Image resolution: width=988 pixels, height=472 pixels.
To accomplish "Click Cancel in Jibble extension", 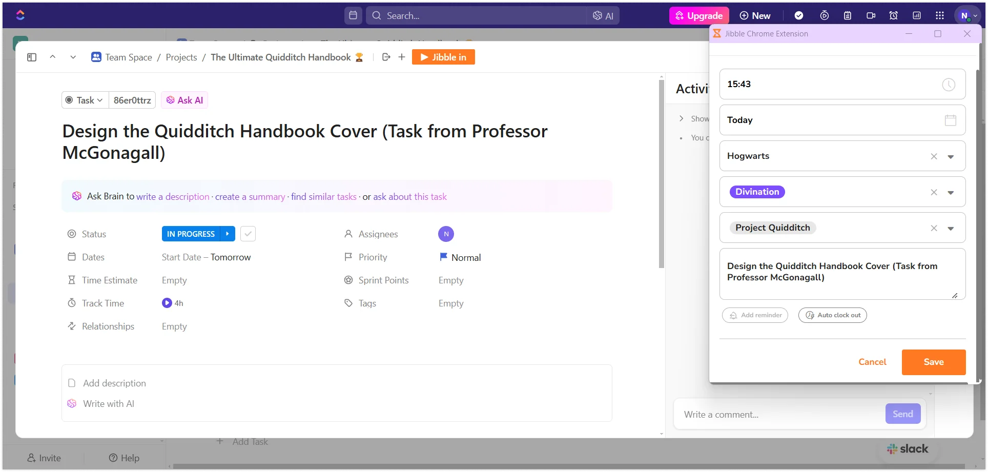I will coord(872,362).
